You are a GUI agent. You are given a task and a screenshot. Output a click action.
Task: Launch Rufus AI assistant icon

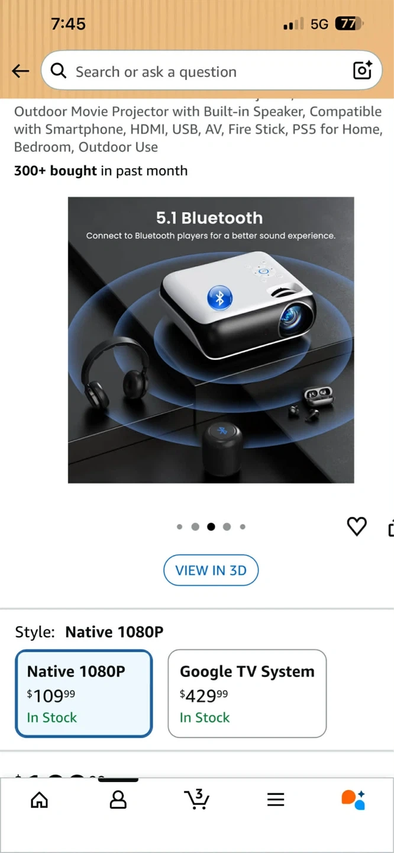[x=353, y=799]
